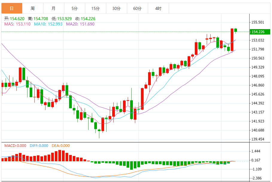Click the 140.688 price axis label
Viewport: 272px width, 182px height.
click(x=258, y=130)
